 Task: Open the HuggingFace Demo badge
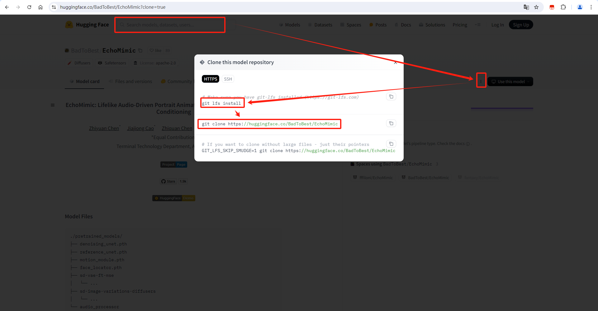[x=174, y=198]
